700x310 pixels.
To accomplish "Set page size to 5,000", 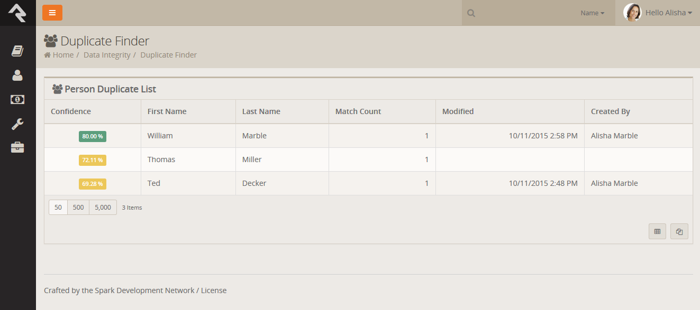I will pos(103,208).
